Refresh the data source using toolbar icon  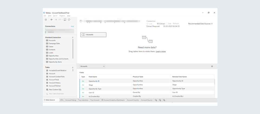click(69, 19)
